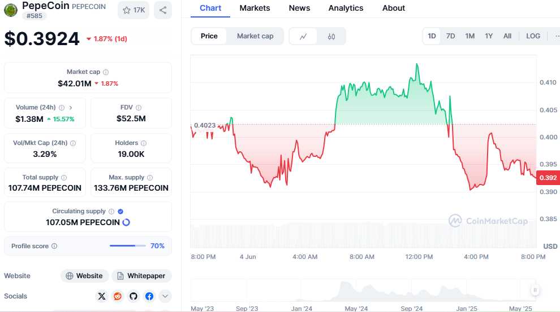Show Profile score info icon
The width and height of the screenshot is (560, 312).
54,246
